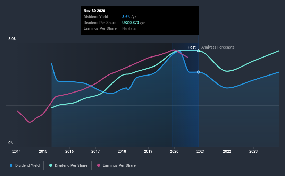Select the teal dividend-per-share data point marker
Viewport: 285px width, 176px height.
199,51
